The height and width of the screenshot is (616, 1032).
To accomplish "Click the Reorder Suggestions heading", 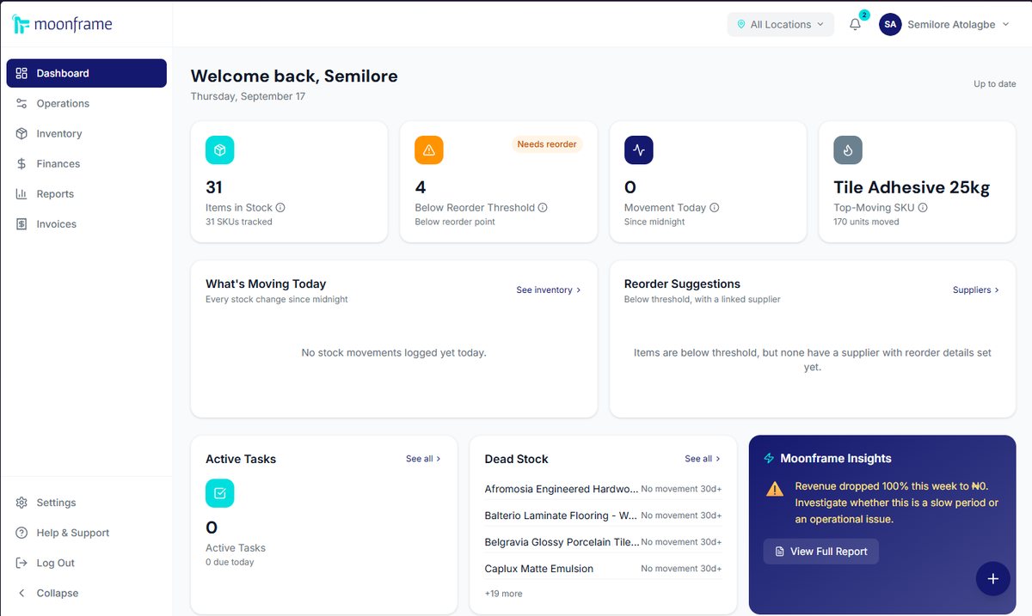I will (682, 284).
